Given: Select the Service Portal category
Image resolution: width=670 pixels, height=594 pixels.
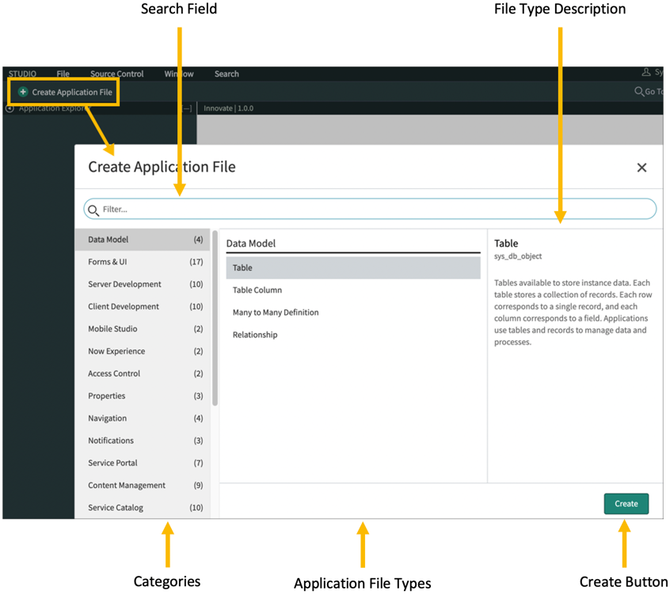Looking at the screenshot, I should tap(116, 463).
